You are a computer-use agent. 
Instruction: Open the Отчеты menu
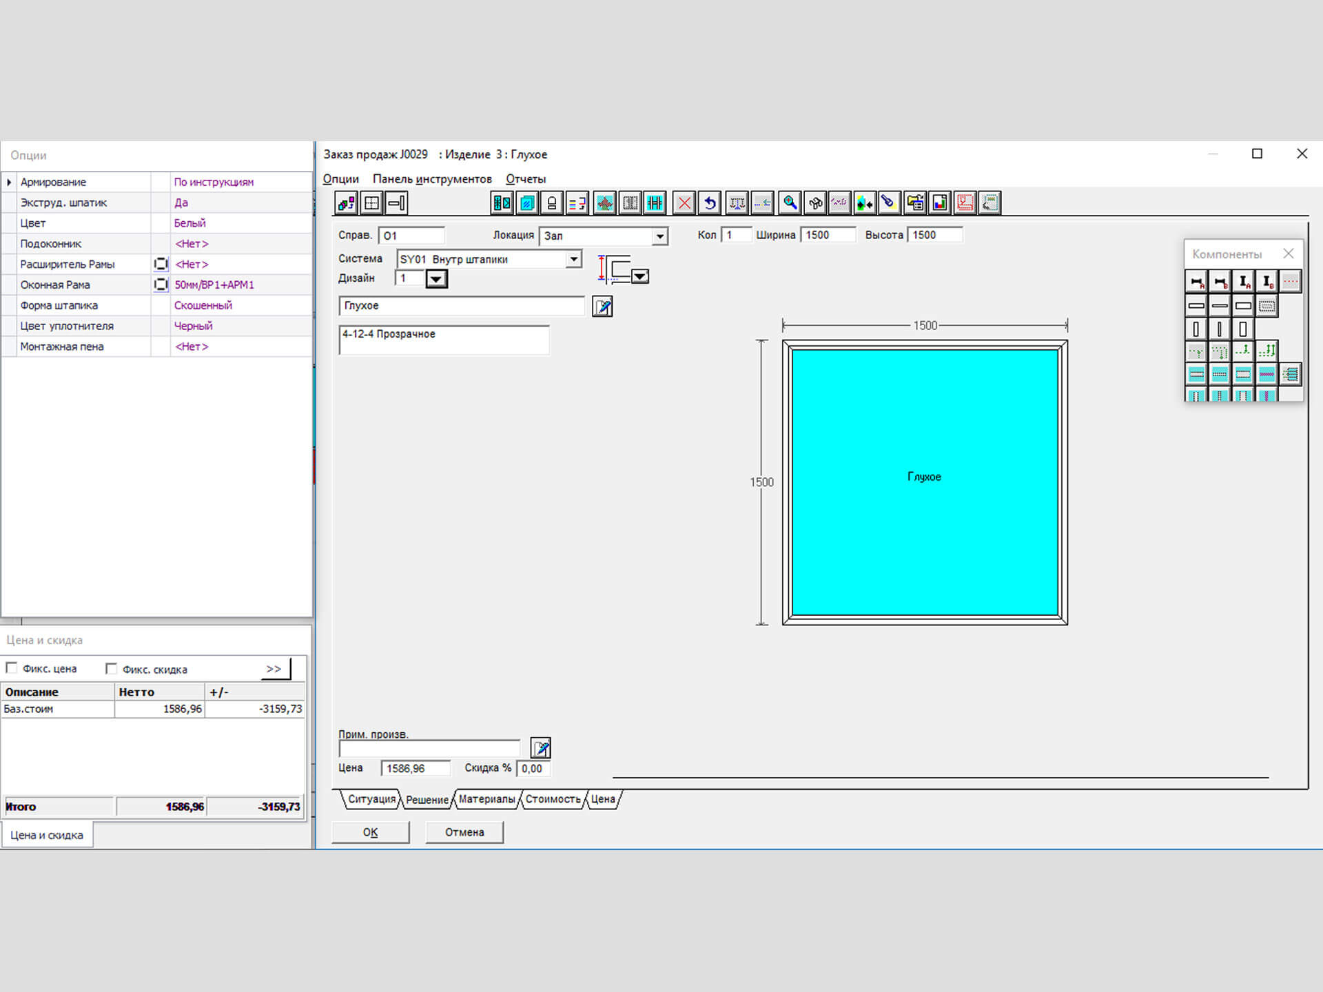pyautogui.click(x=525, y=179)
